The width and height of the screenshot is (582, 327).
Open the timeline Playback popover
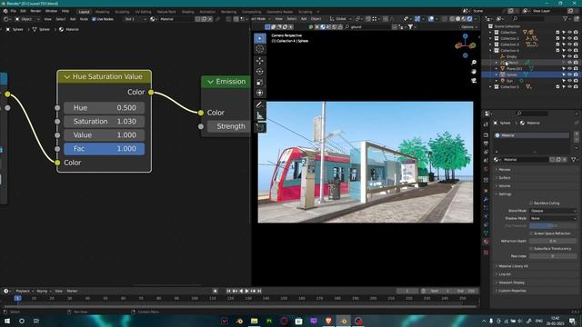coord(25,291)
